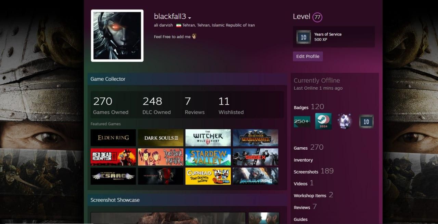
Task: Click the 'Currently Offline' status text
Action: click(317, 80)
